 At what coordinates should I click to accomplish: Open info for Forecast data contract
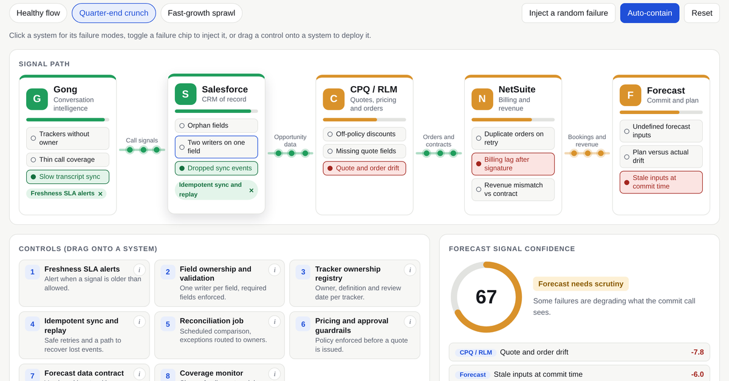(x=139, y=374)
